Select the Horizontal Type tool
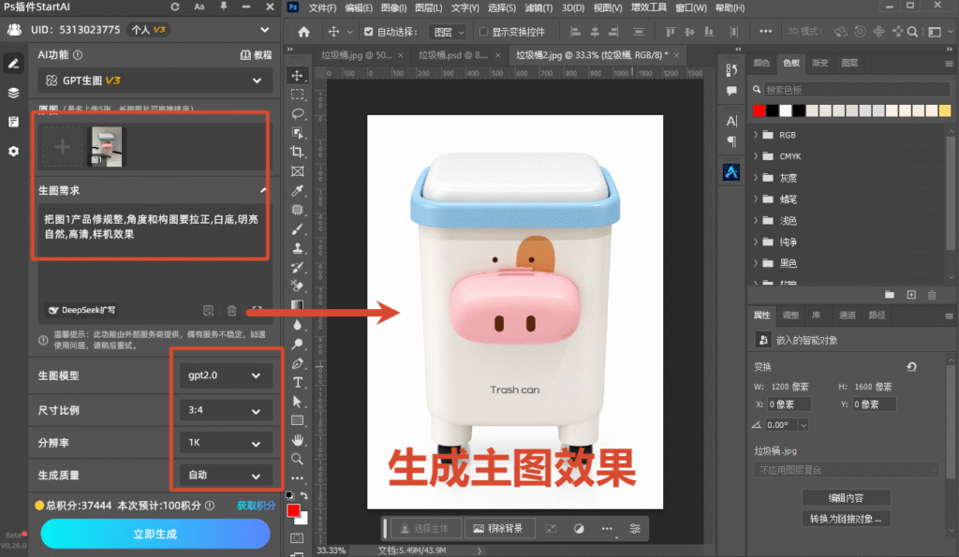The height and width of the screenshot is (557, 959). point(297,382)
